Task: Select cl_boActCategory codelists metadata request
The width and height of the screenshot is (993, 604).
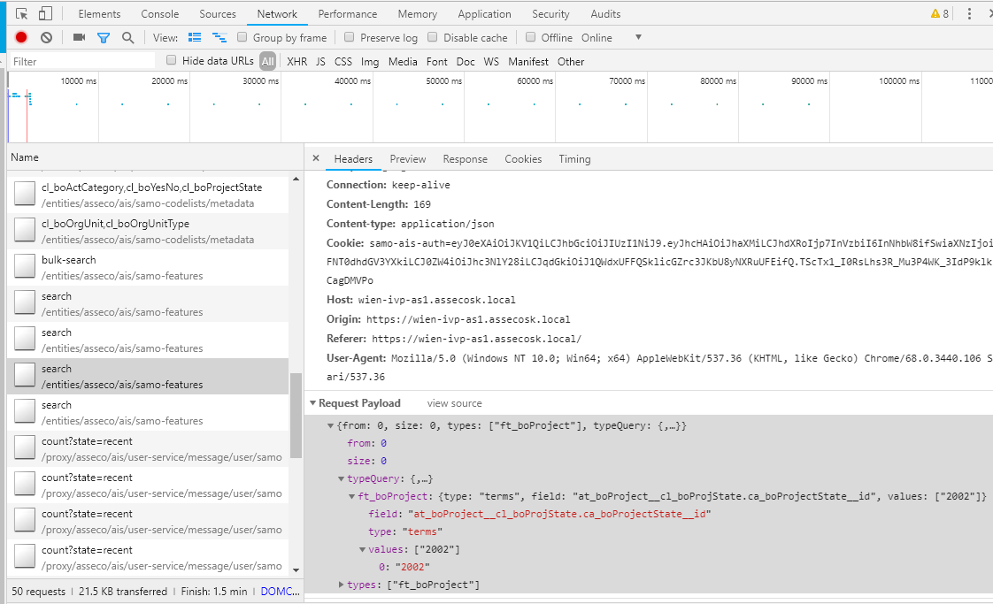Action: pos(148,195)
